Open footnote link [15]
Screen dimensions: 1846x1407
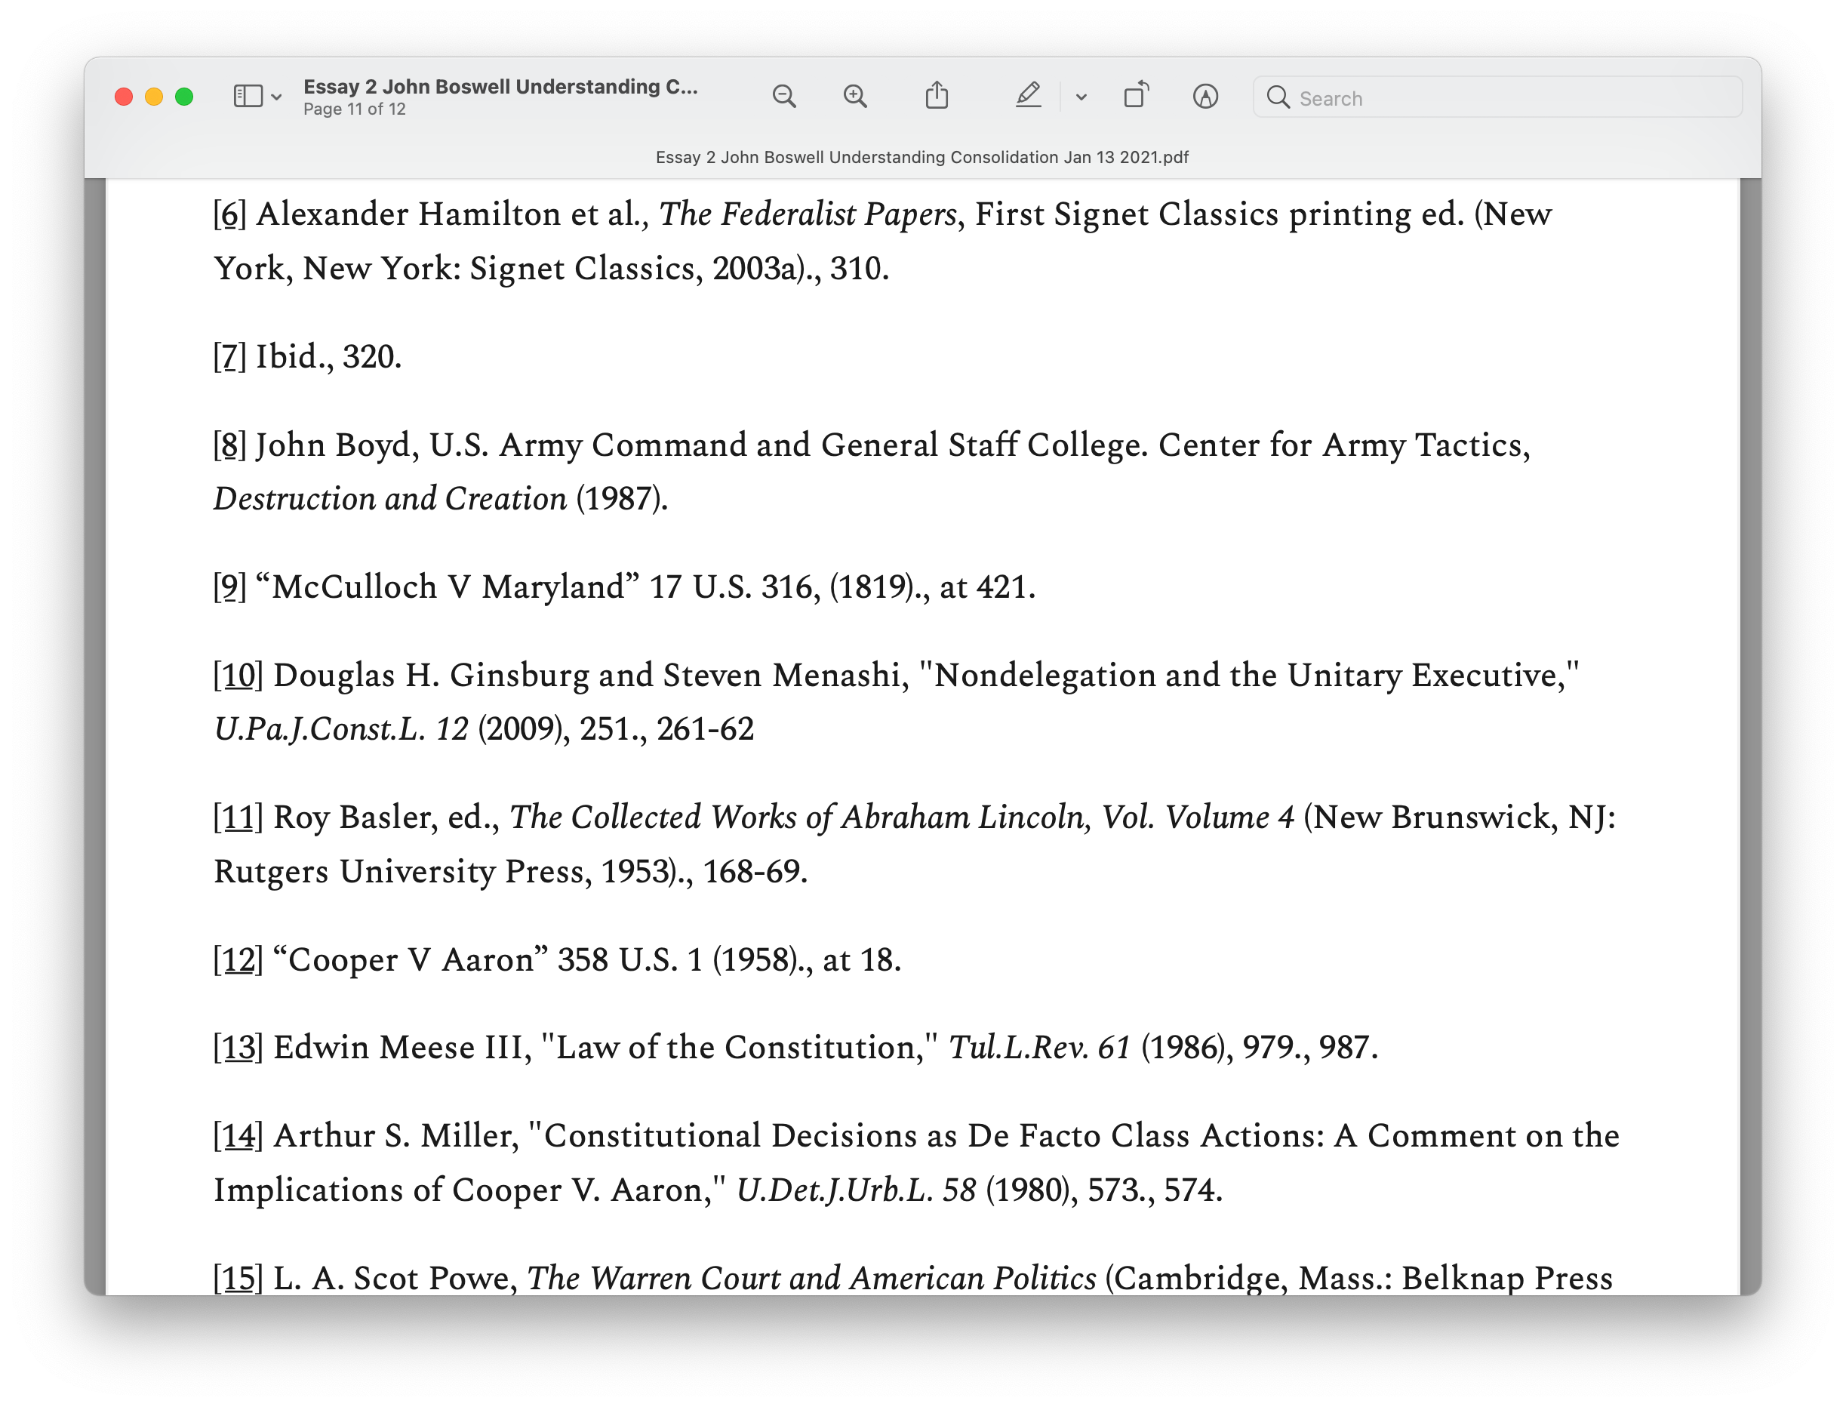(238, 1279)
